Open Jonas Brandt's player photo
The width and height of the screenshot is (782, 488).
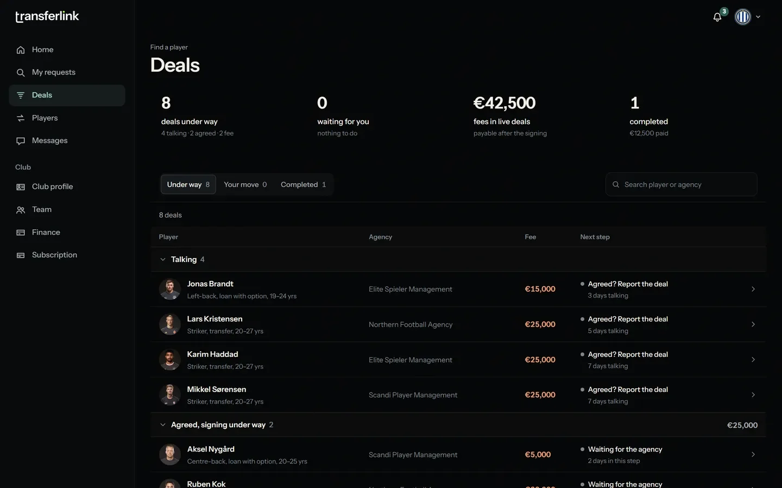pyautogui.click(x=170, y=289)
